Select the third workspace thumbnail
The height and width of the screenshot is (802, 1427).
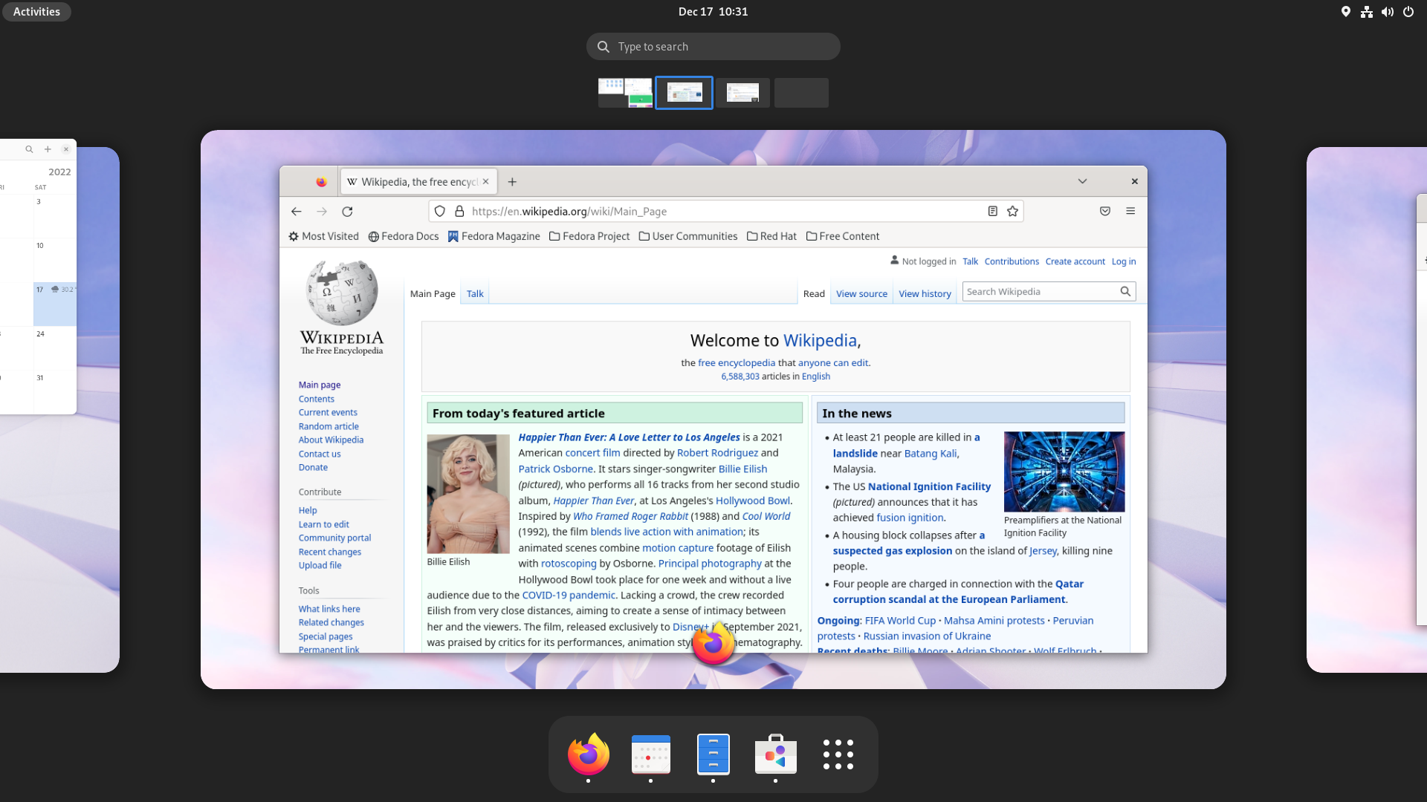[x=742, y=93]
